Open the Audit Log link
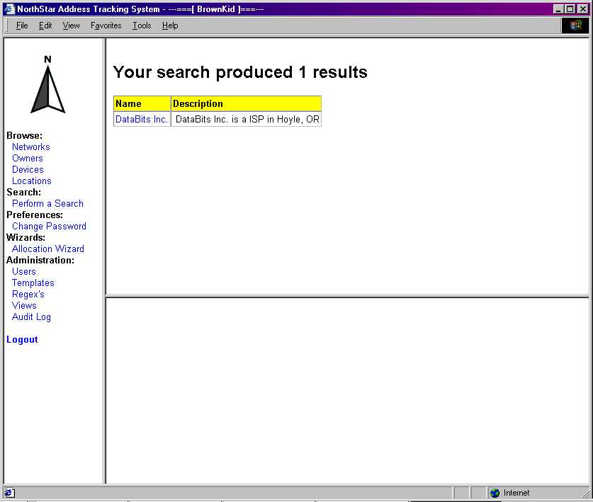Image resolution: width=593 pixels, height=502 pixels. (x=31, y=316)
